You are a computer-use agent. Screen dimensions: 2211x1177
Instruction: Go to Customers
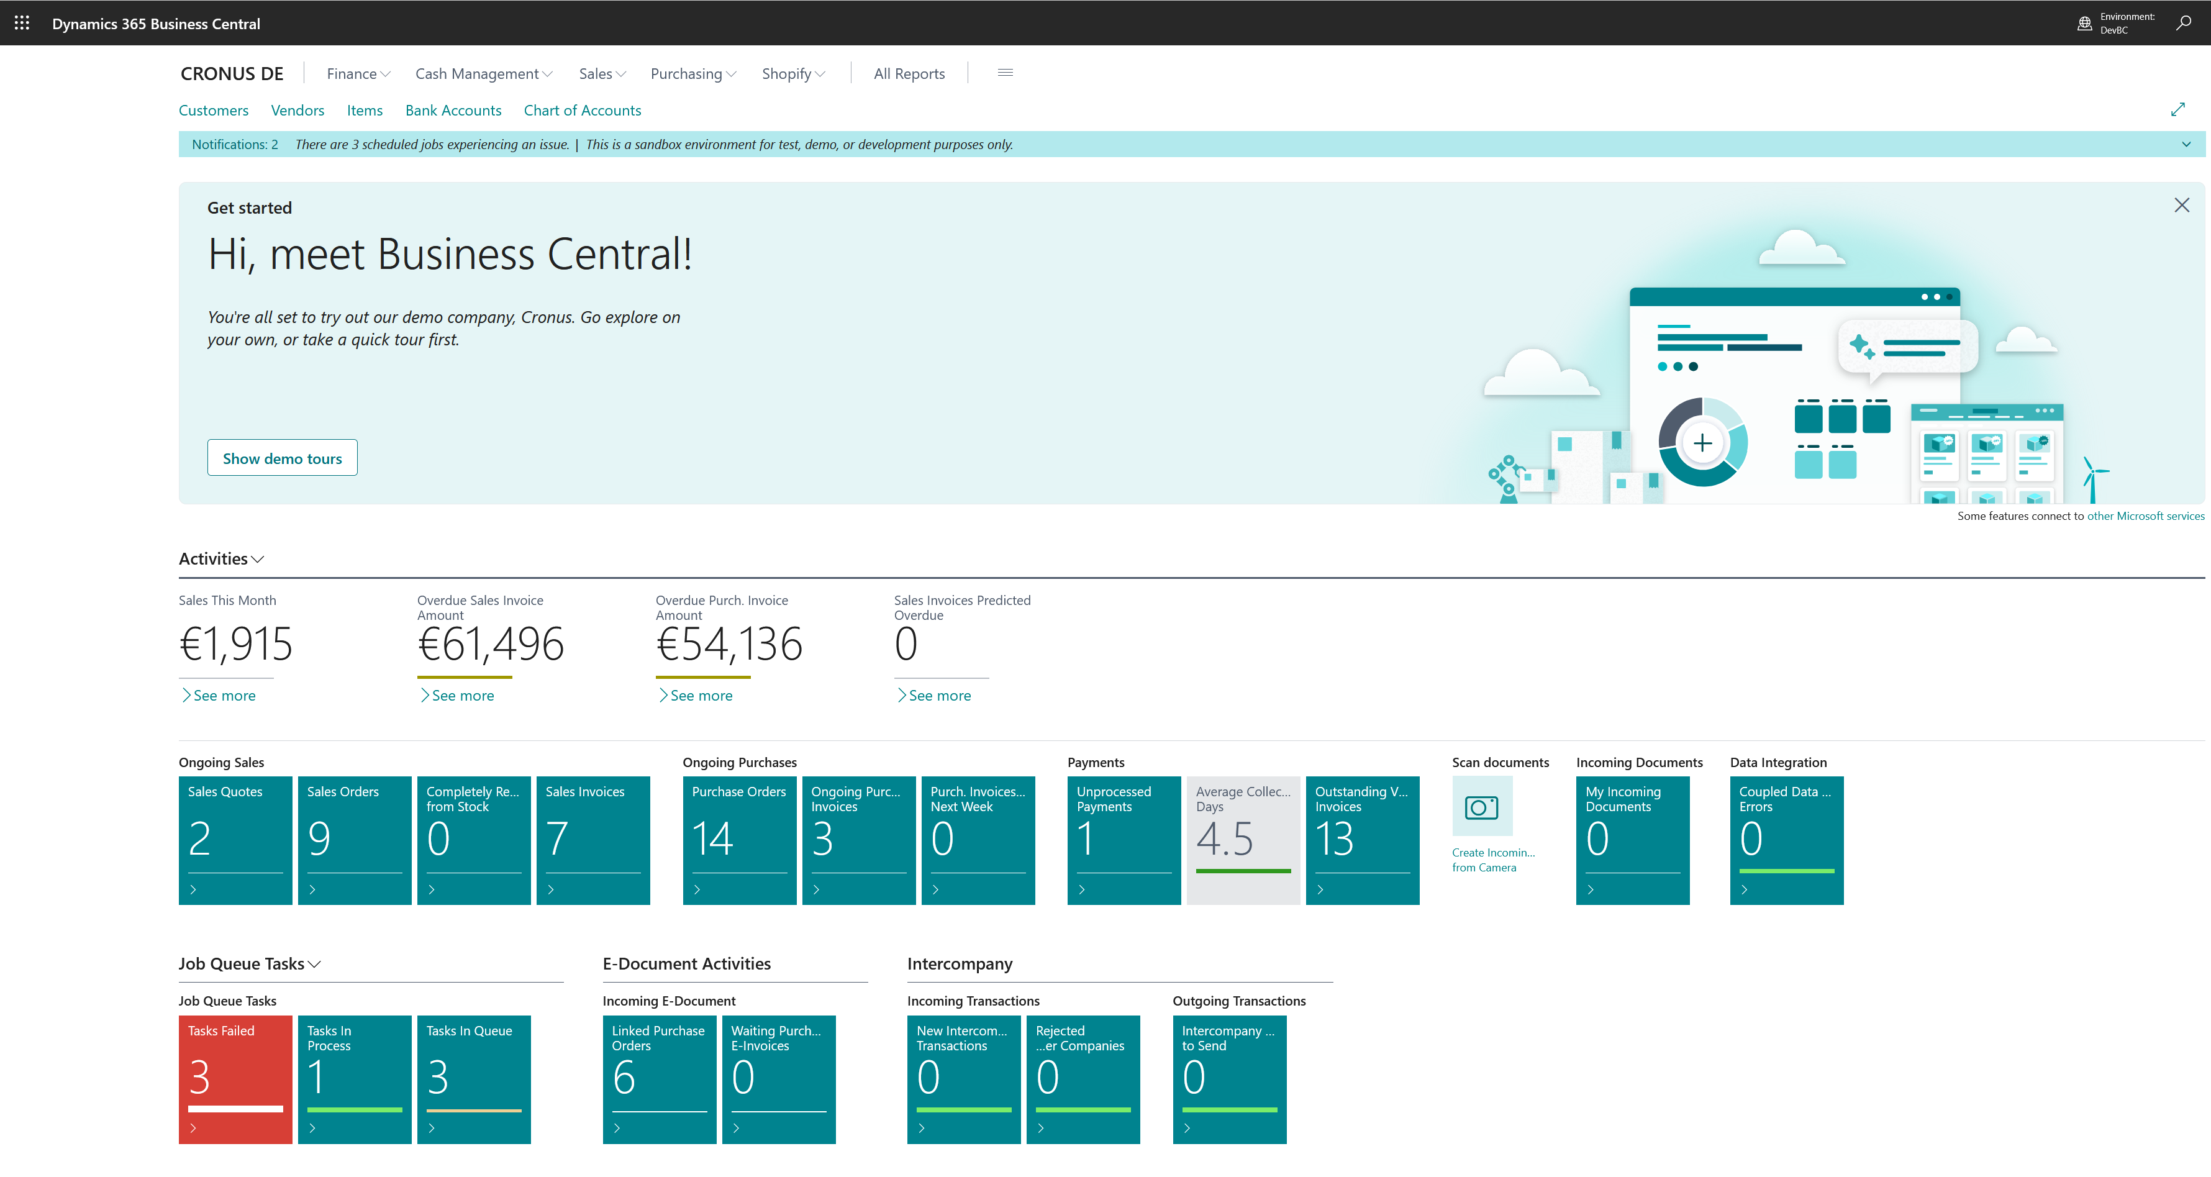click(x=214, y=111)
